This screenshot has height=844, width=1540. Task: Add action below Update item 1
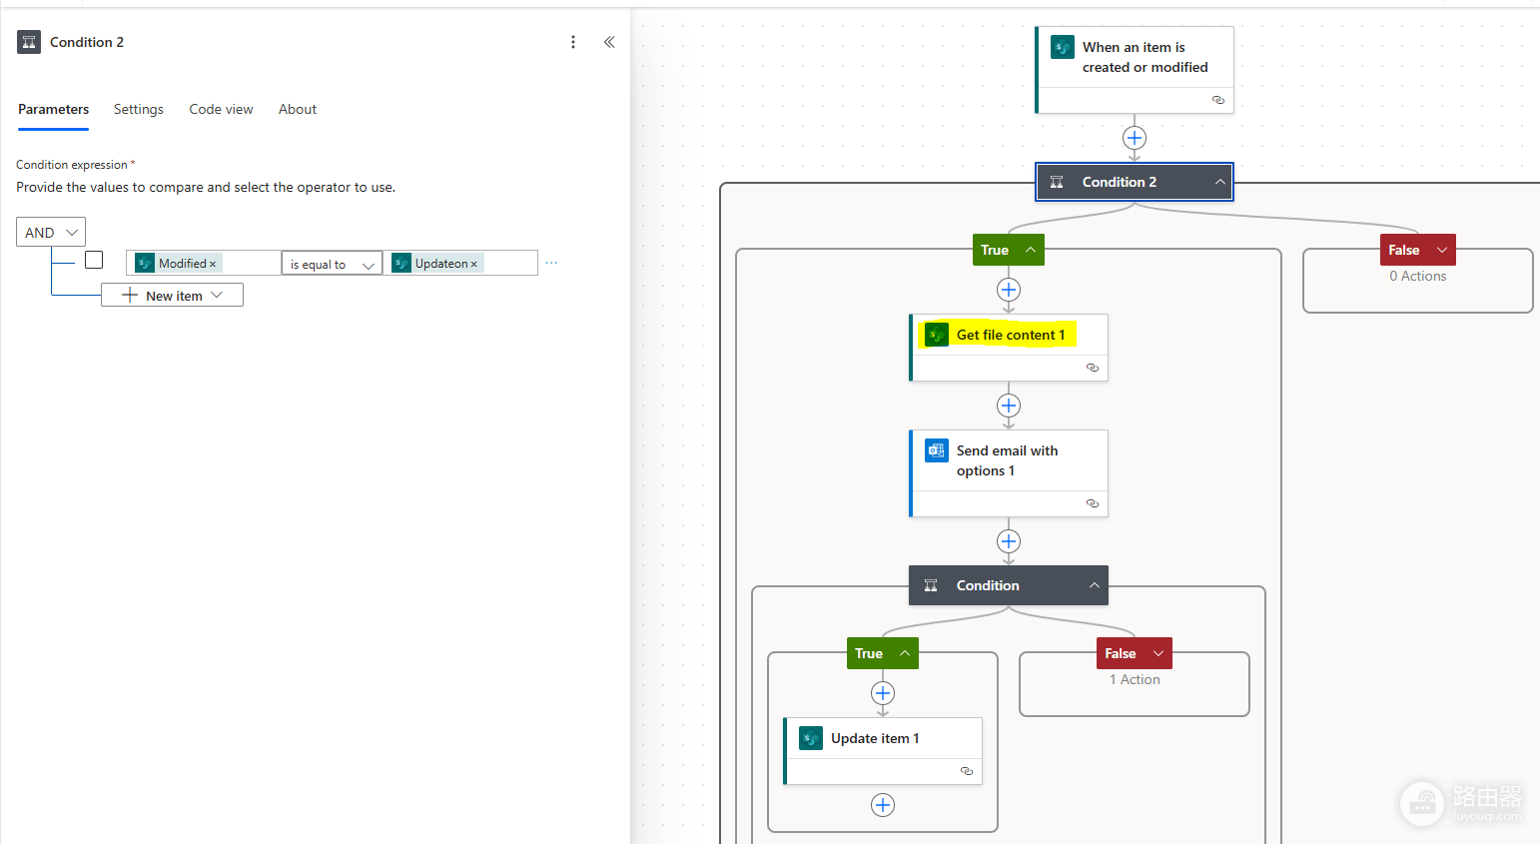coord(883,805)
